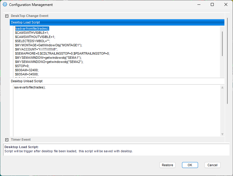
Task: Collapse the DeskTop Change Event section
Action: pos(7,16)
